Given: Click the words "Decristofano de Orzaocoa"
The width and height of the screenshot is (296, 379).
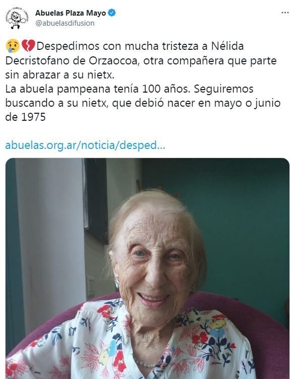Looking at the screenshot, I should point(72,61).
